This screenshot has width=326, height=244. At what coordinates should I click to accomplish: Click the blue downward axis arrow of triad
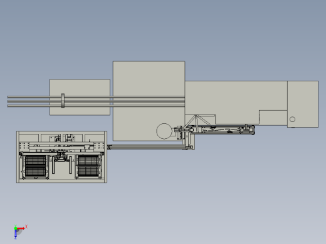click(x=16, y=234)
